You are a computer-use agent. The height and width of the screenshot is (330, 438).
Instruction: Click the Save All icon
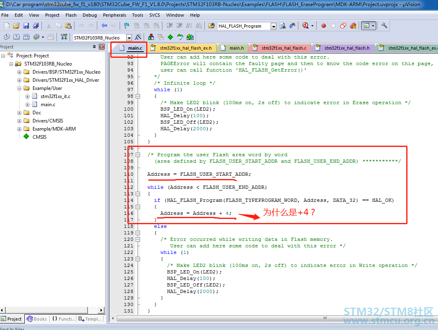pyautogui.click(x=36, y=26)
